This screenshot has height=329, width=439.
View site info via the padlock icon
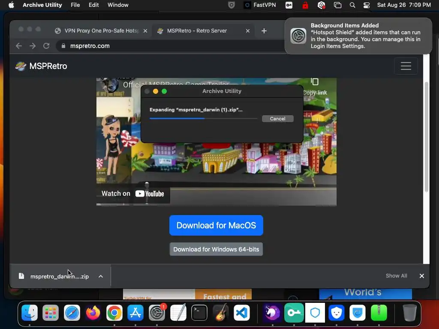(x=63, y=46)
